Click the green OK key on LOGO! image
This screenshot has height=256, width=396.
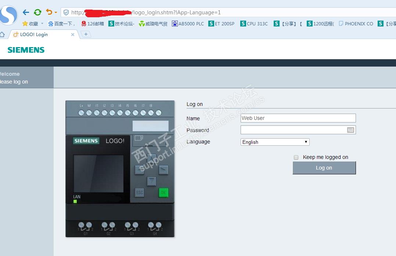click(163, 193)
